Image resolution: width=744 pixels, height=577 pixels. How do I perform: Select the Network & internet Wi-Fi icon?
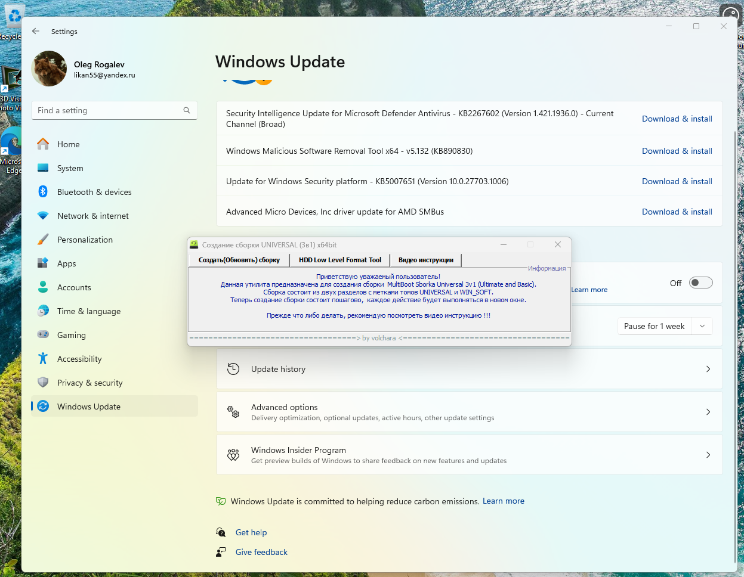(x=43, y=216)
